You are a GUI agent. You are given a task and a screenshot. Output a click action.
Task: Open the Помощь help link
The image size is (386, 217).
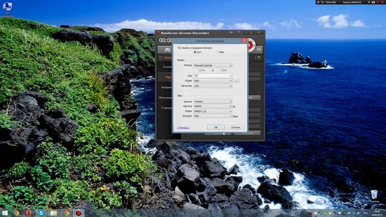click(x=183, y=127)
